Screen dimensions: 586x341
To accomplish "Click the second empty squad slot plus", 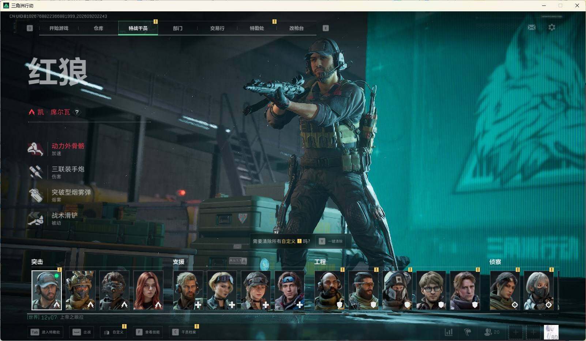I will point(533,332).
